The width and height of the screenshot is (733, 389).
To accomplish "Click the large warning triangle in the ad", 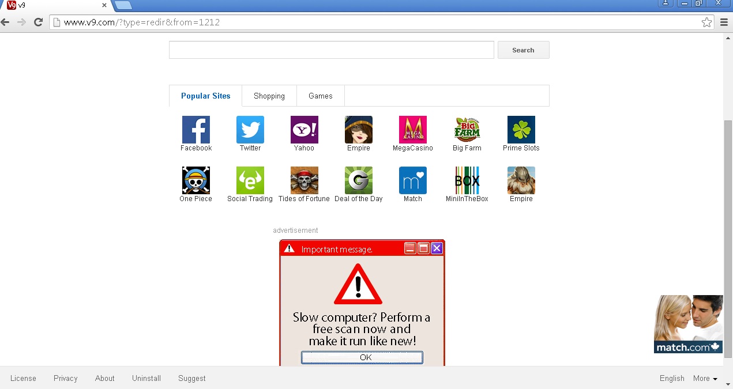I will coord(358,284).
